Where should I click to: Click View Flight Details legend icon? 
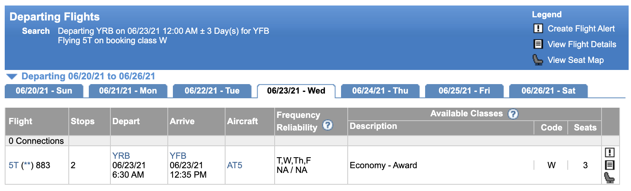coord(538,44)
